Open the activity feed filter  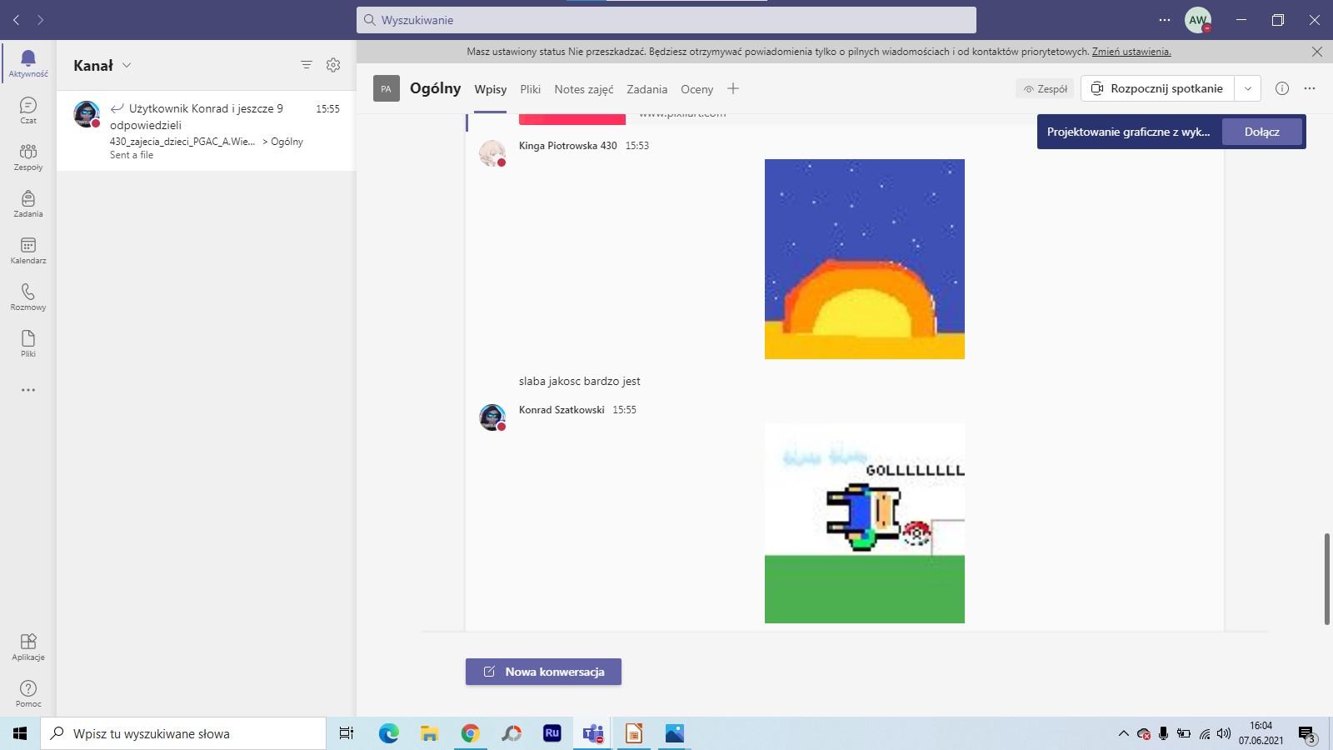pos(306,65)
